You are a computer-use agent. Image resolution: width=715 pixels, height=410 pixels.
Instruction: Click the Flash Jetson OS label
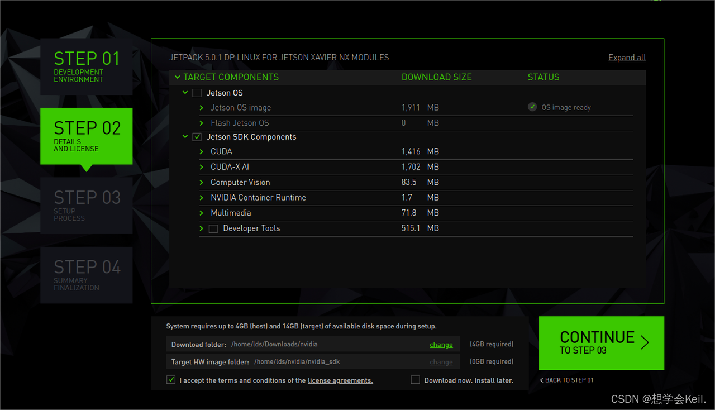coord(240,123)
